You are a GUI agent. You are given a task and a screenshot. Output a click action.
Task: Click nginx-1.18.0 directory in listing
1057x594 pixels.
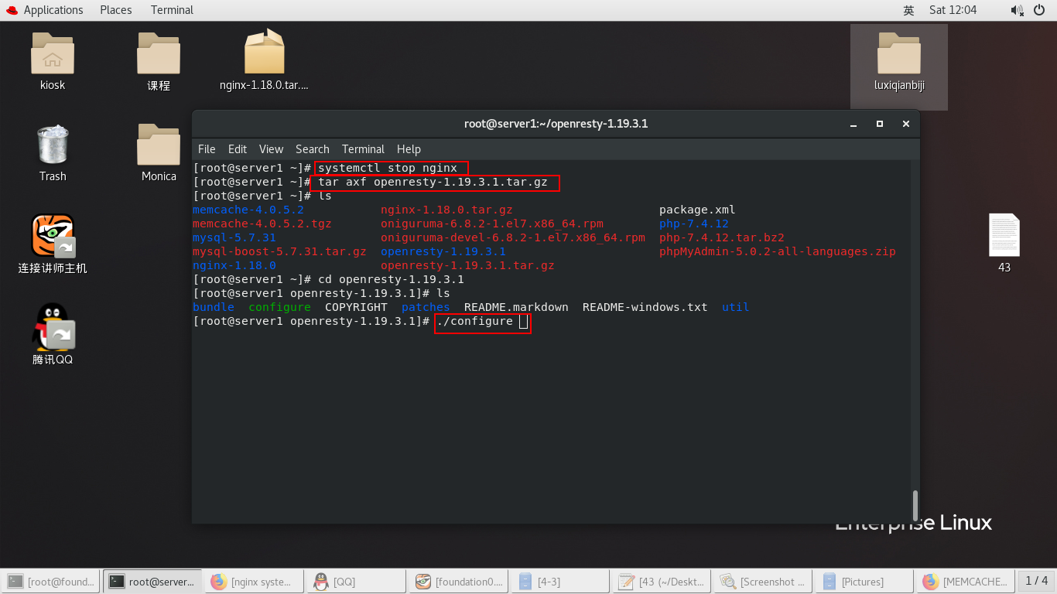coord(234,265)
